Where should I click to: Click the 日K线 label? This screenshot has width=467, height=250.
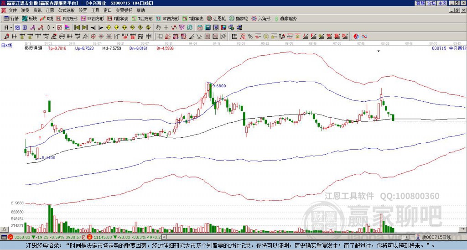tap(7, 45)
